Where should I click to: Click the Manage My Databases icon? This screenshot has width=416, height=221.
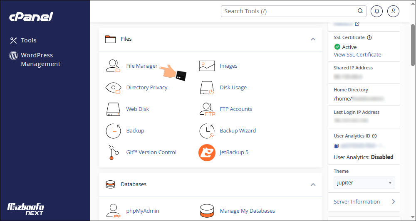coord(207,211)
